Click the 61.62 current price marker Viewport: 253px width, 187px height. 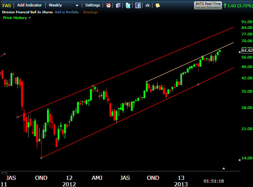[x=247, y=50]
